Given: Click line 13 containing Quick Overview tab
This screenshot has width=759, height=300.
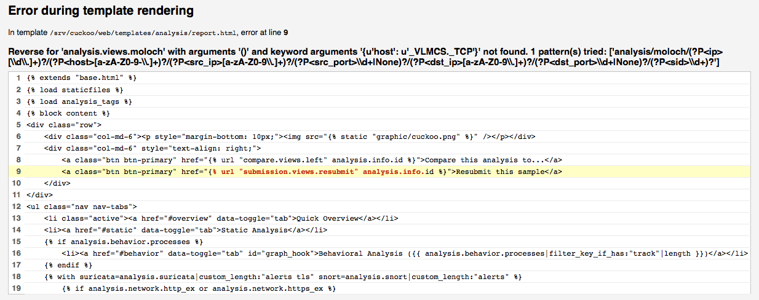Looking at the screenshot, I should click(379, 218).
